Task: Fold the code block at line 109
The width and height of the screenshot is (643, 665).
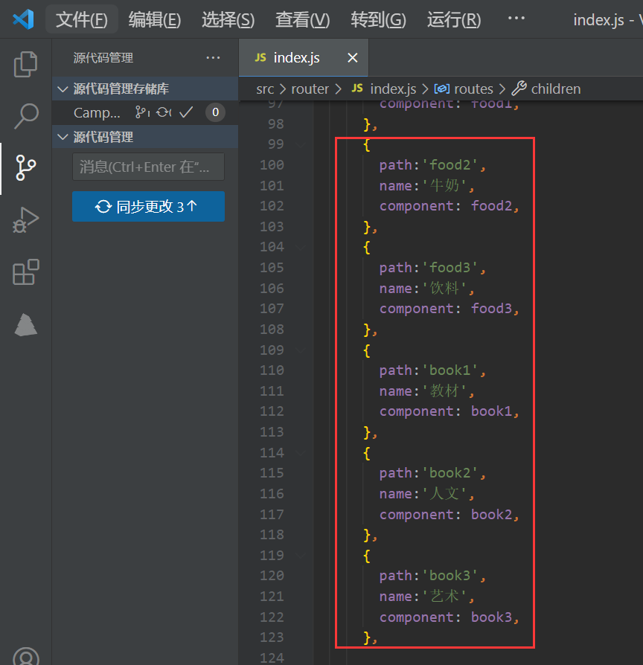Action: tap(300, 350)
